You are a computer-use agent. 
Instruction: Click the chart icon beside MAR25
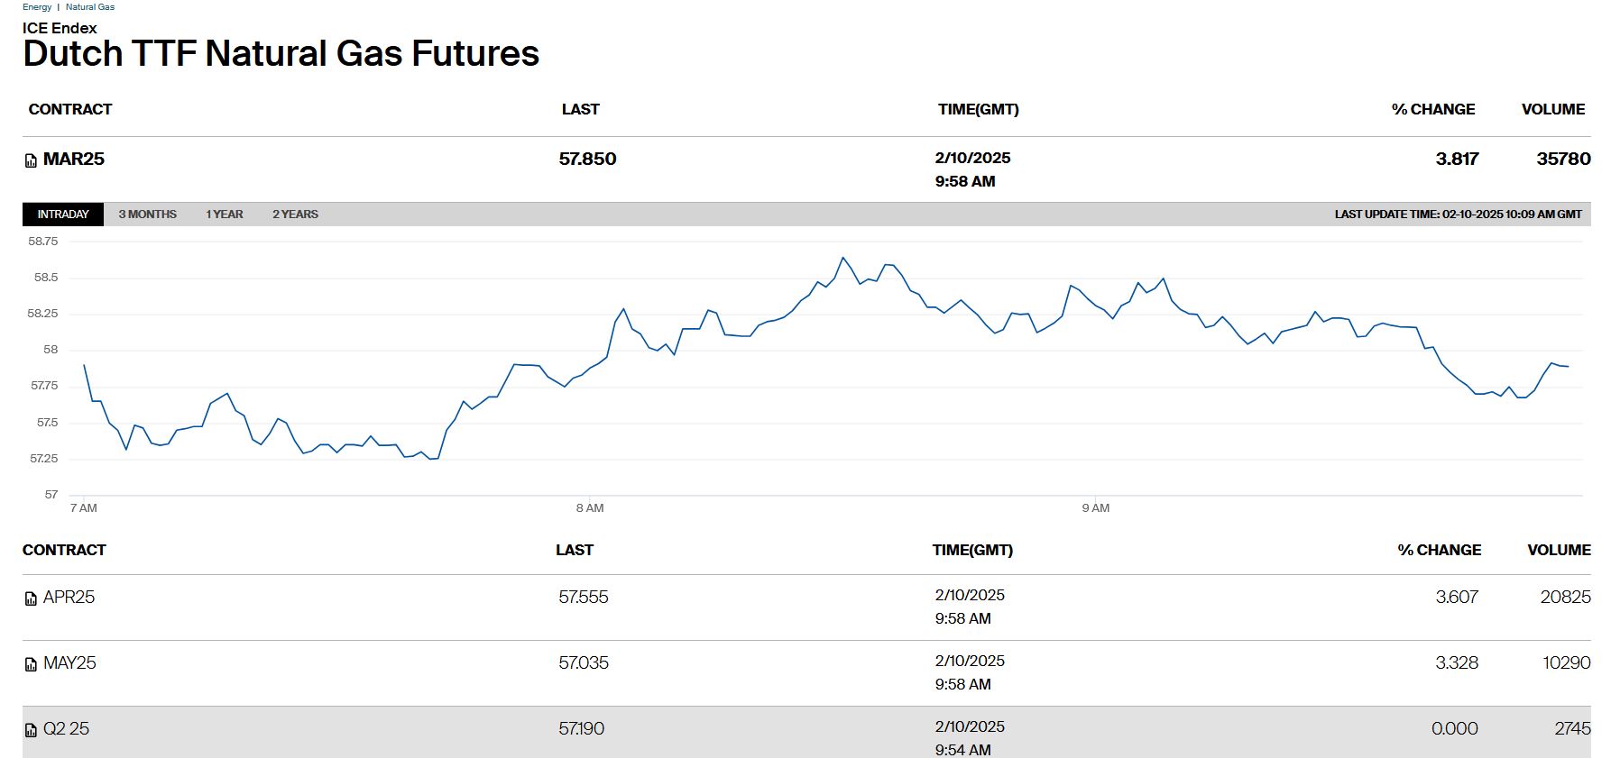[31, 161]
